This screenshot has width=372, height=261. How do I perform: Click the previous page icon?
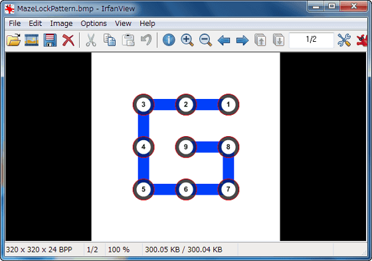pyautogui.click(x=260, y=40)
